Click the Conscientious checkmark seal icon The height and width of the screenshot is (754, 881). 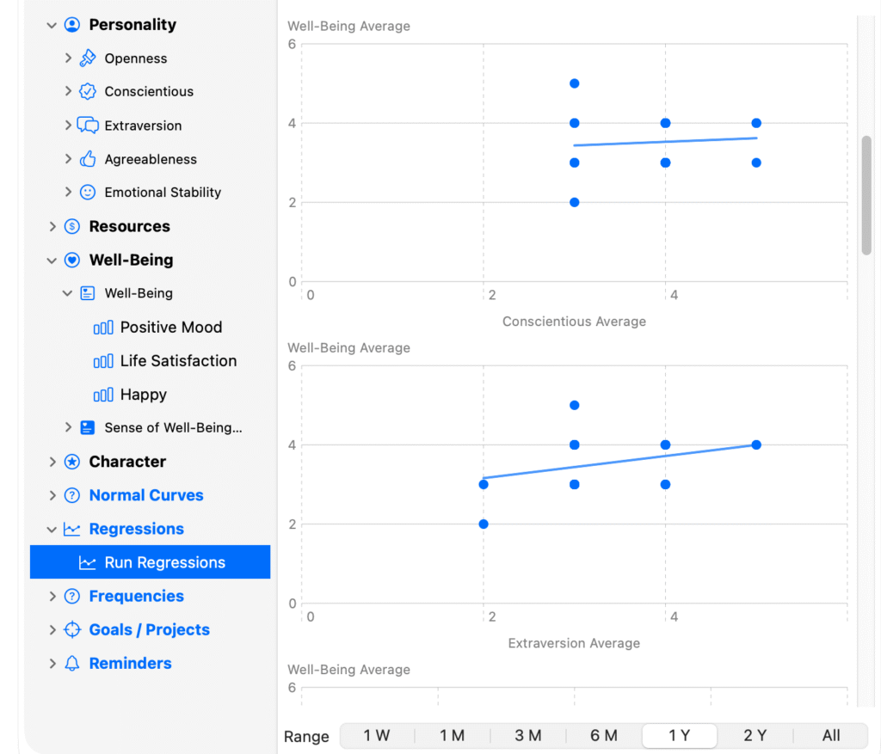pyautogui.click(x=87, y=91)
